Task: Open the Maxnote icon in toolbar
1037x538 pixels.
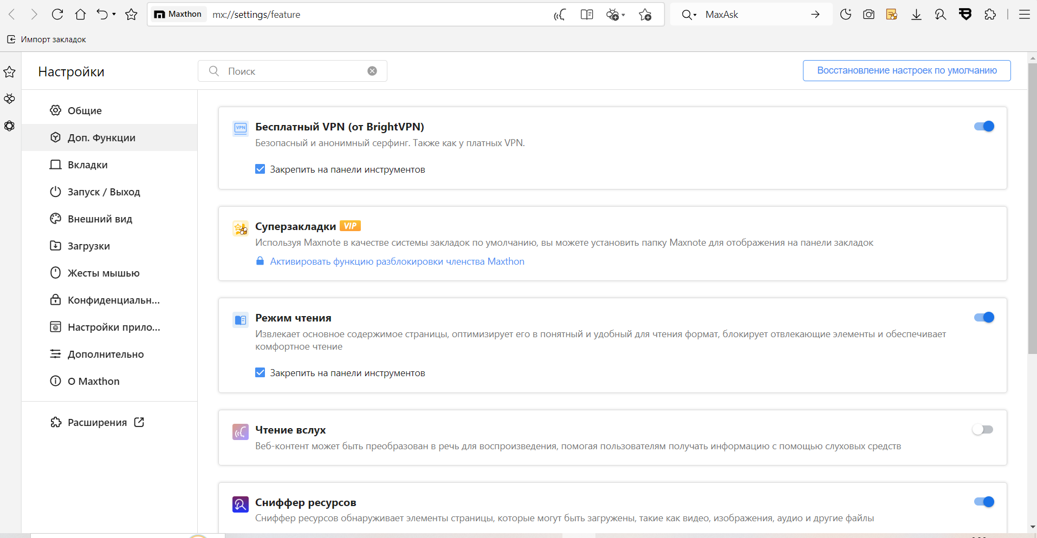Action: click(x=892, y=15)
